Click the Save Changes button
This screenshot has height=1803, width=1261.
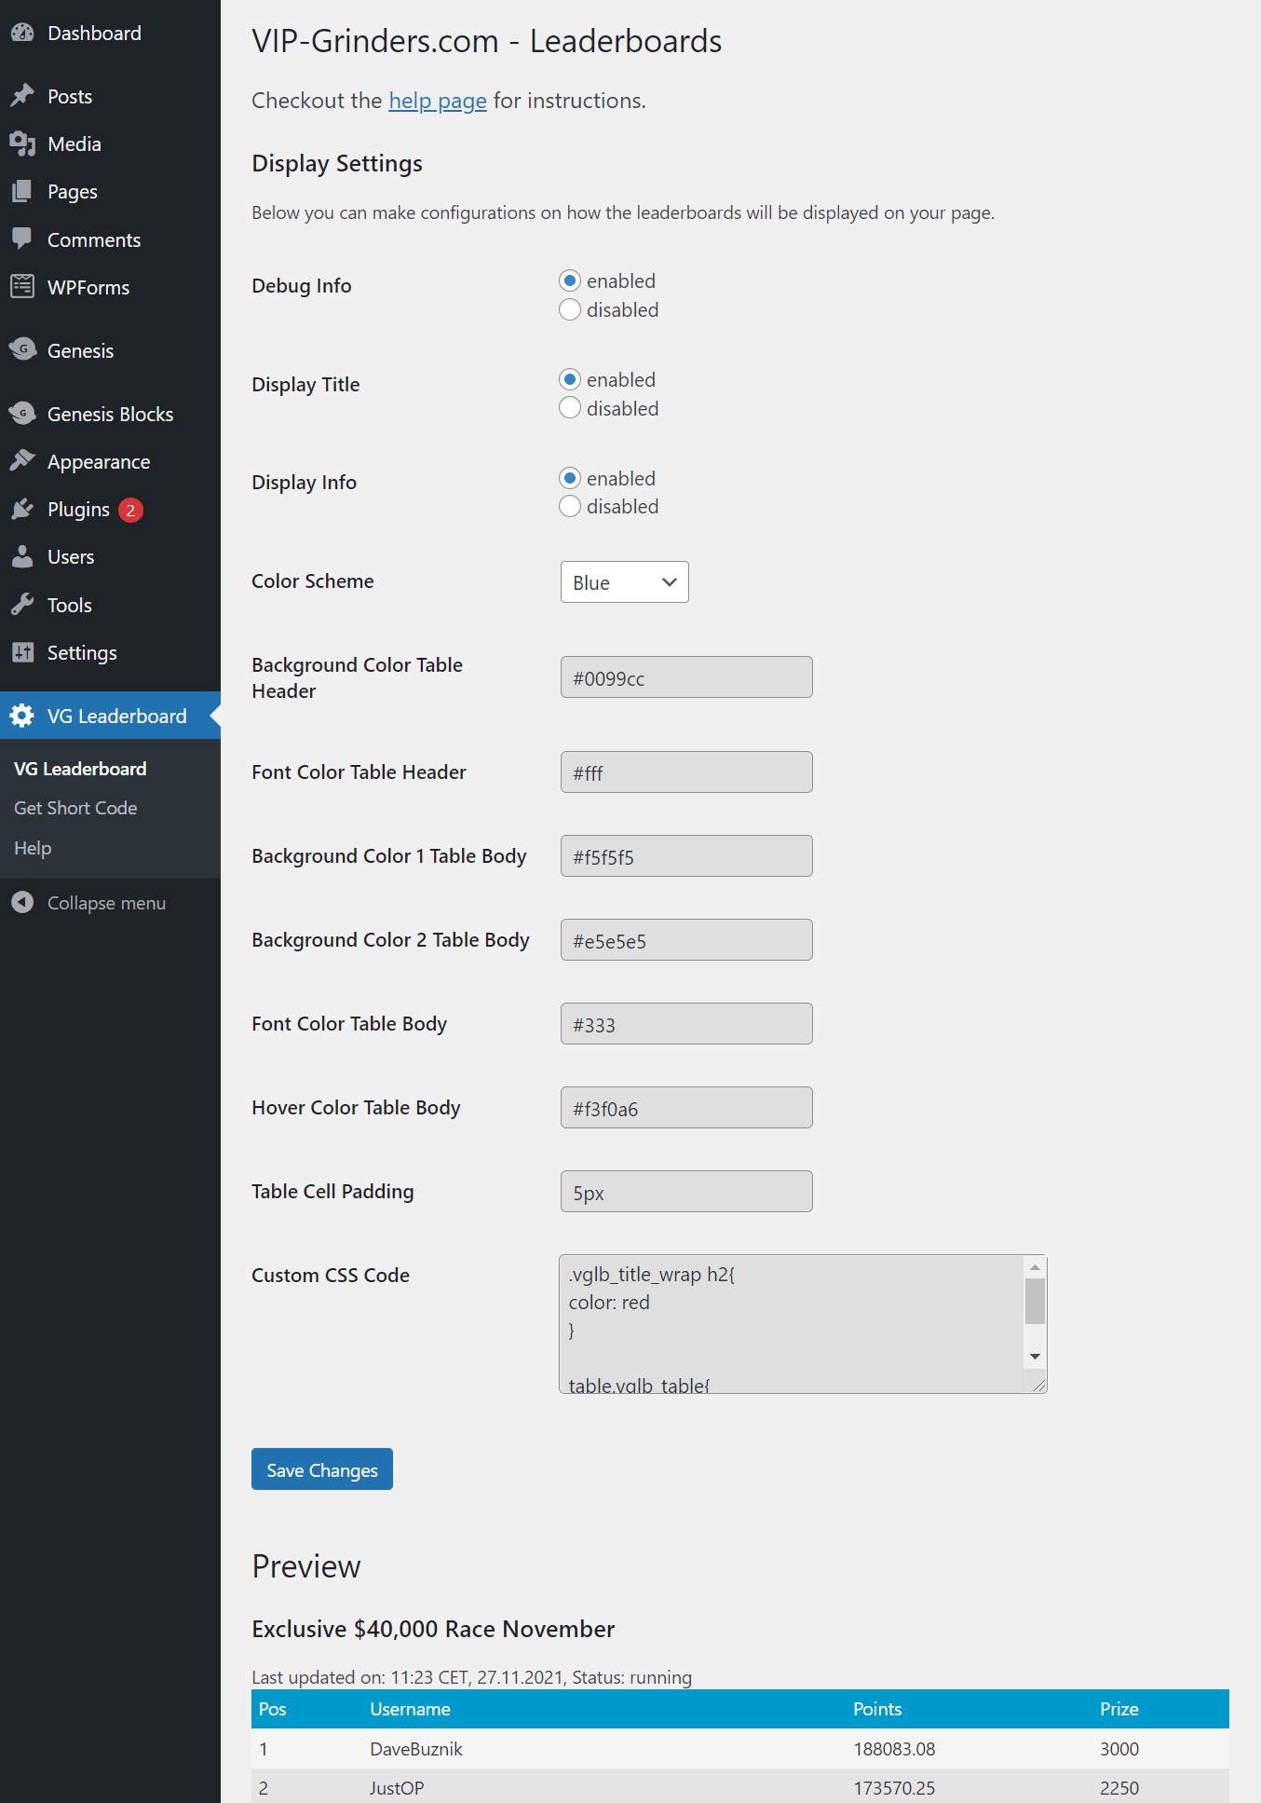point(322,1469)
